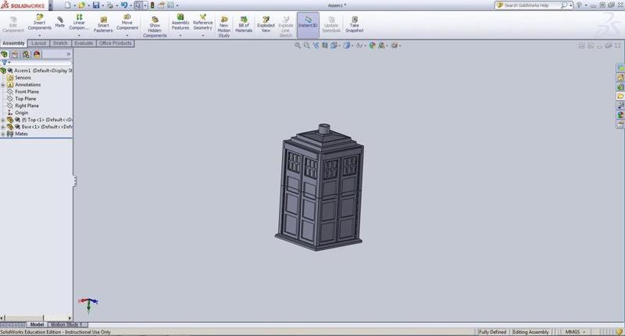Click the New document icon
This screenshot has height=336, width=625.
pos(68,5)
